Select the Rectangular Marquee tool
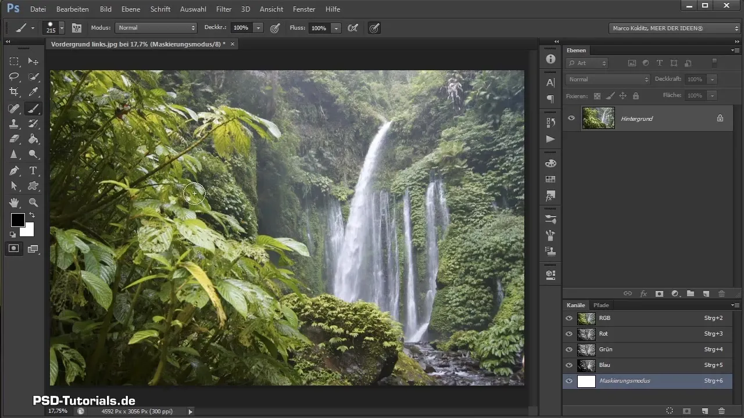This screenshot has width=744, height=418. (14, 62)
